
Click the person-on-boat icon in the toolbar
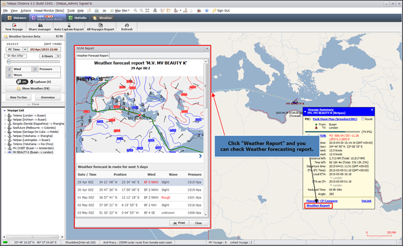pyautogui.click(x=185, y=11)
